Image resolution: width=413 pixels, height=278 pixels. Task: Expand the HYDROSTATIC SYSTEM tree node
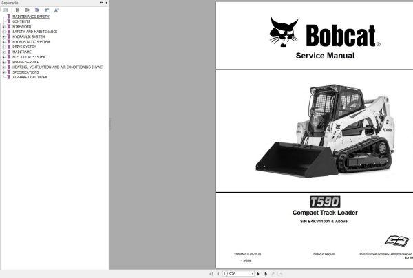point(3,42)
